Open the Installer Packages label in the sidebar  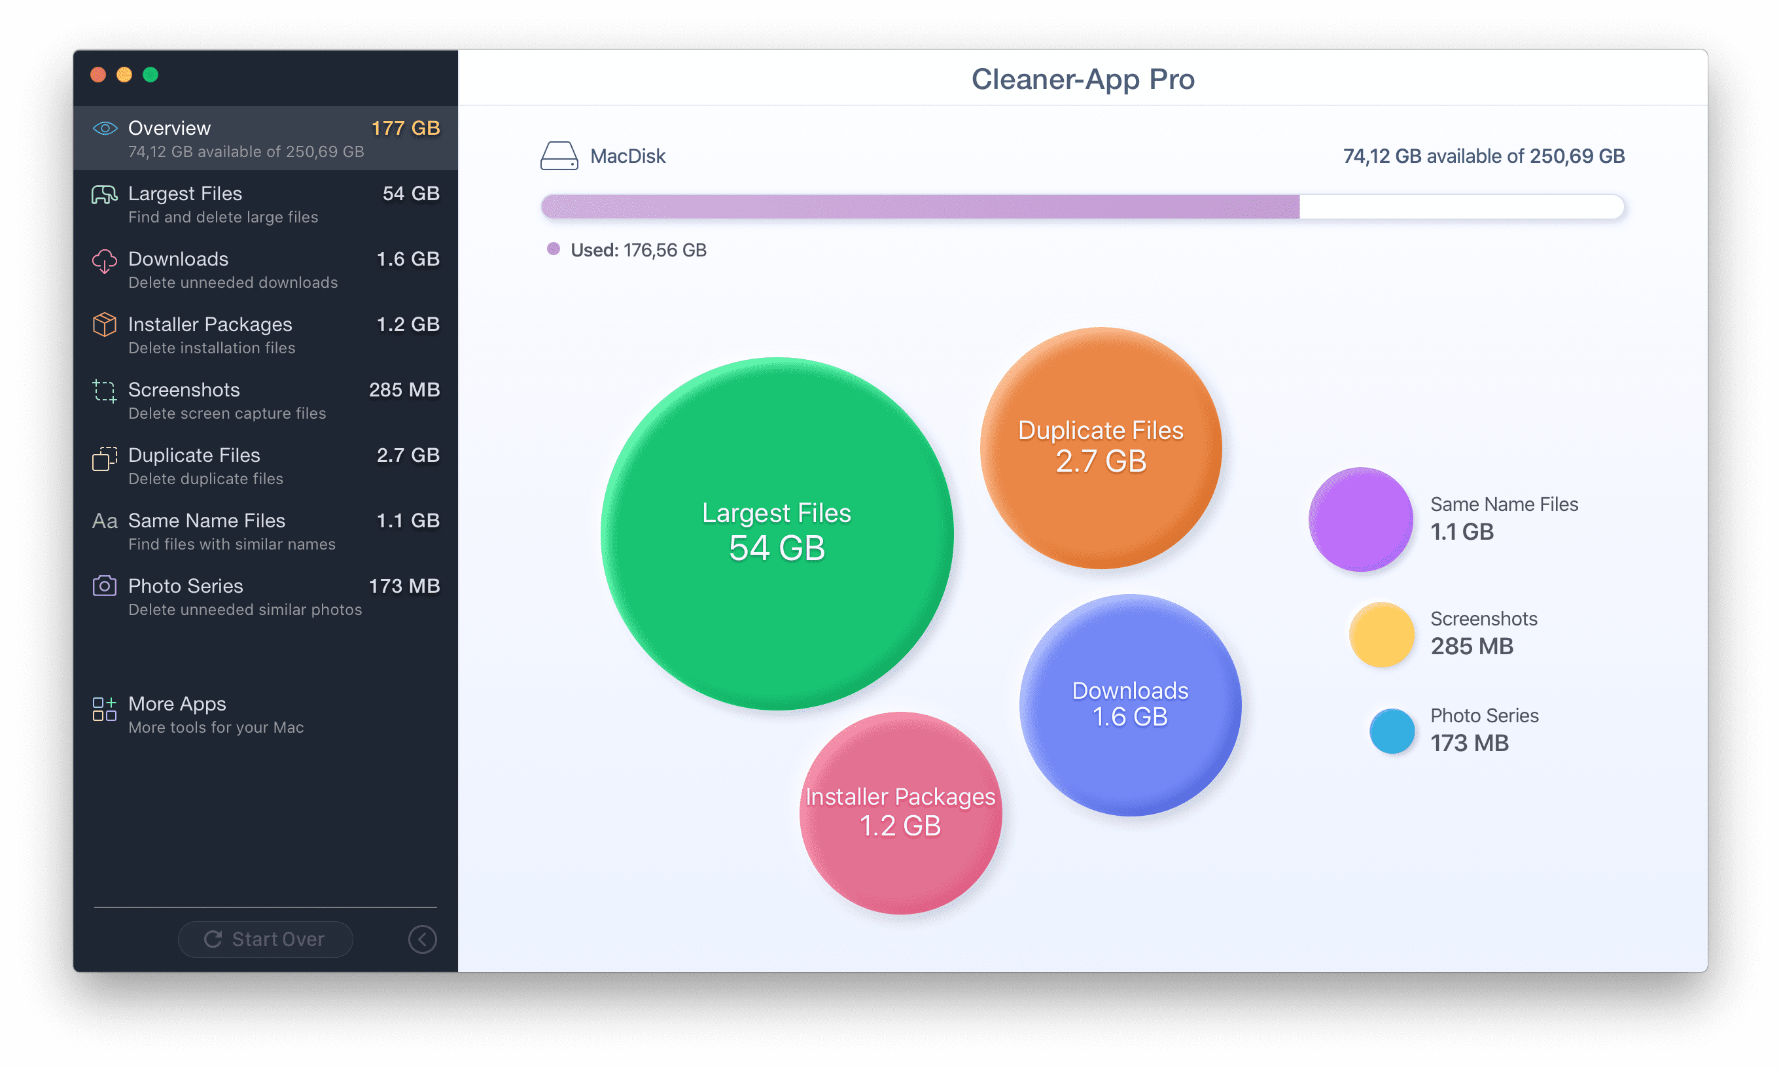click(211, 324)
